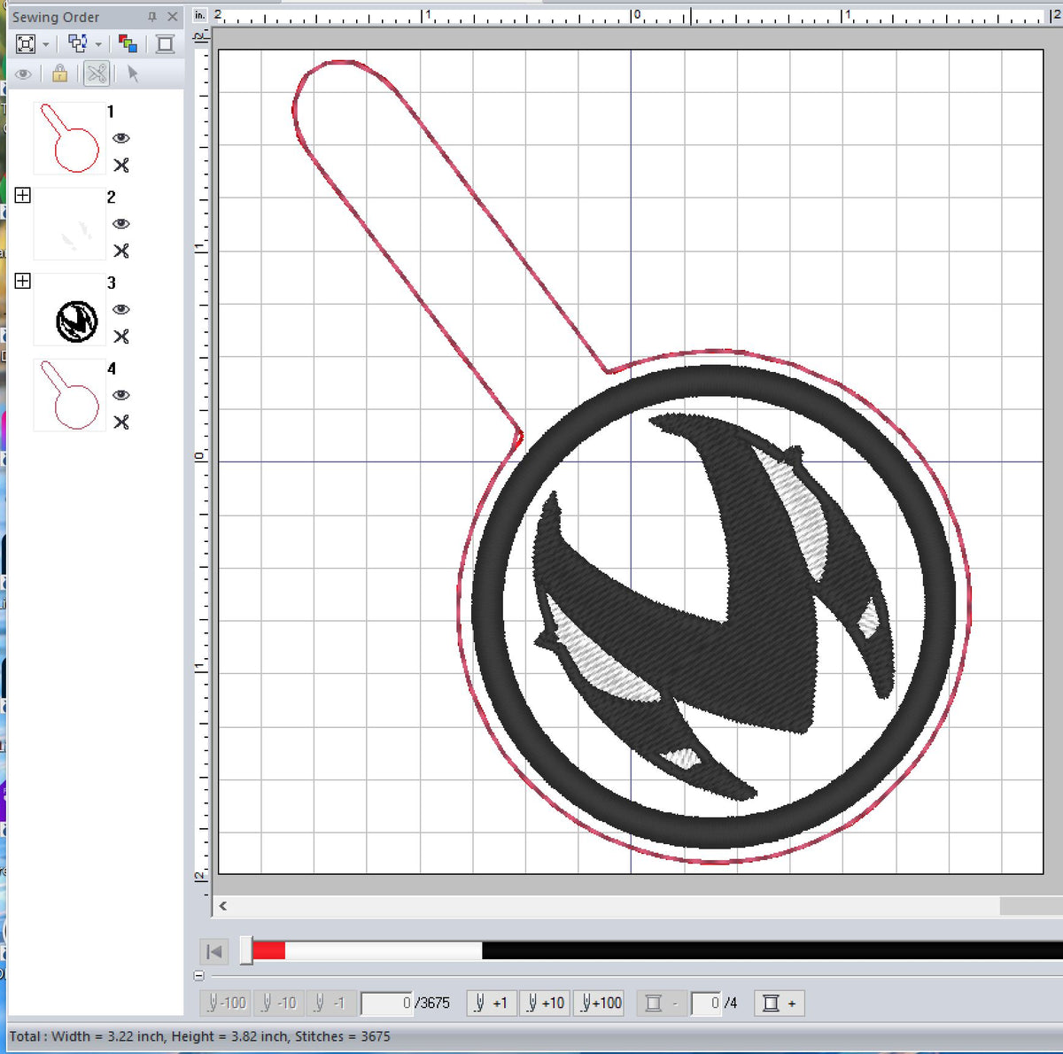
Task: Click the needle +10 stitches button
Action: tap(545, 1003)
